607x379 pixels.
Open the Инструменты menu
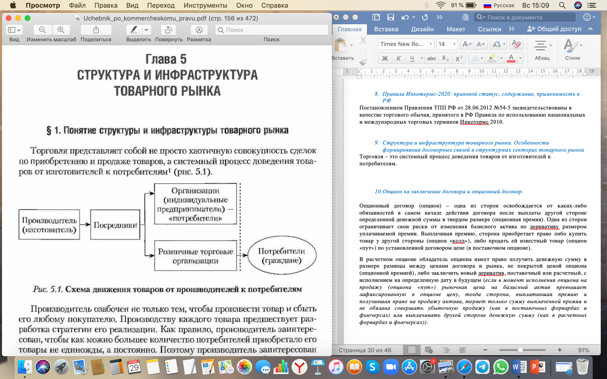point(205,5)
